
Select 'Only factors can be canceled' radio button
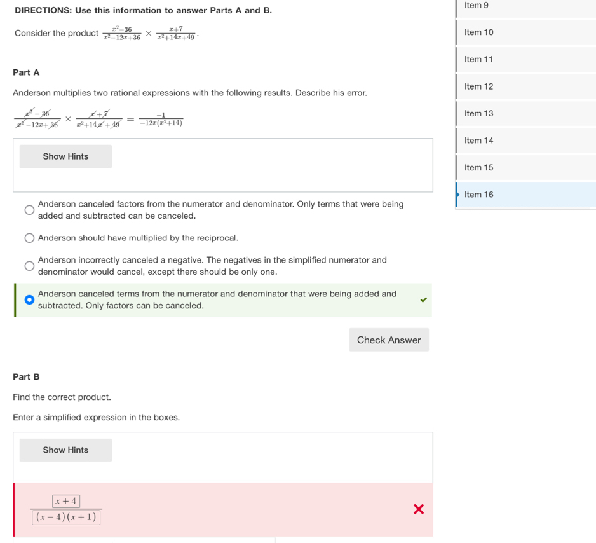[30, 300]
